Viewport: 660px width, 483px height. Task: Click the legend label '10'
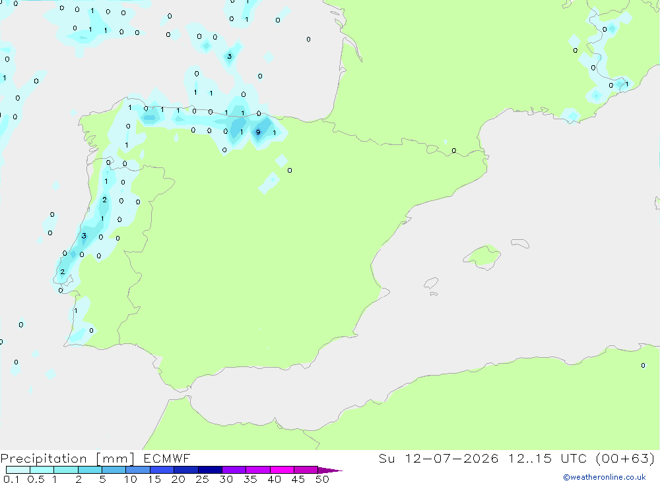coord(131,479)
